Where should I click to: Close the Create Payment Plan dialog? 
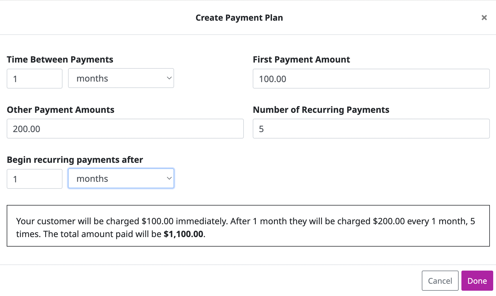point(484,17)
